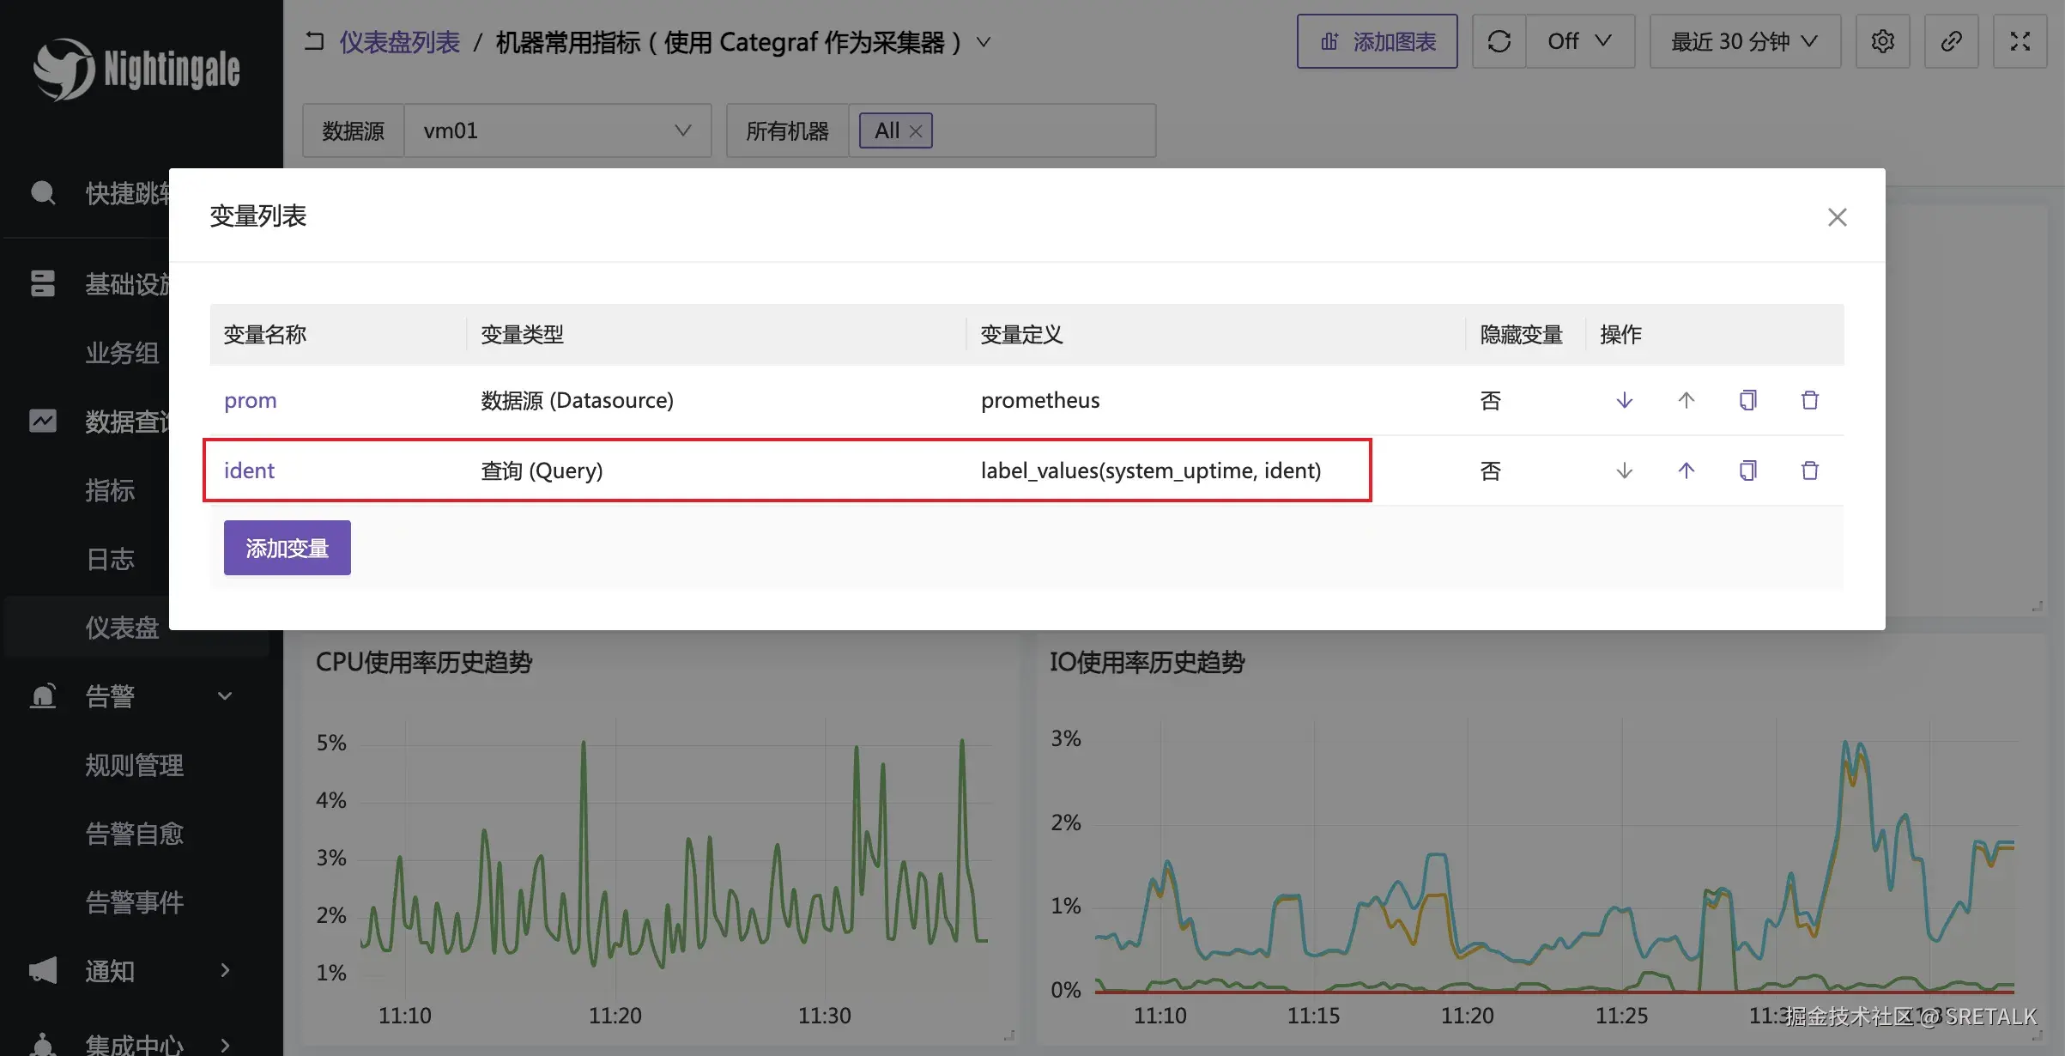This screenshot has width=2065, height=1056.
Task: Enter fullscreen dashboard mode
Action: (x=2020, y=41)
